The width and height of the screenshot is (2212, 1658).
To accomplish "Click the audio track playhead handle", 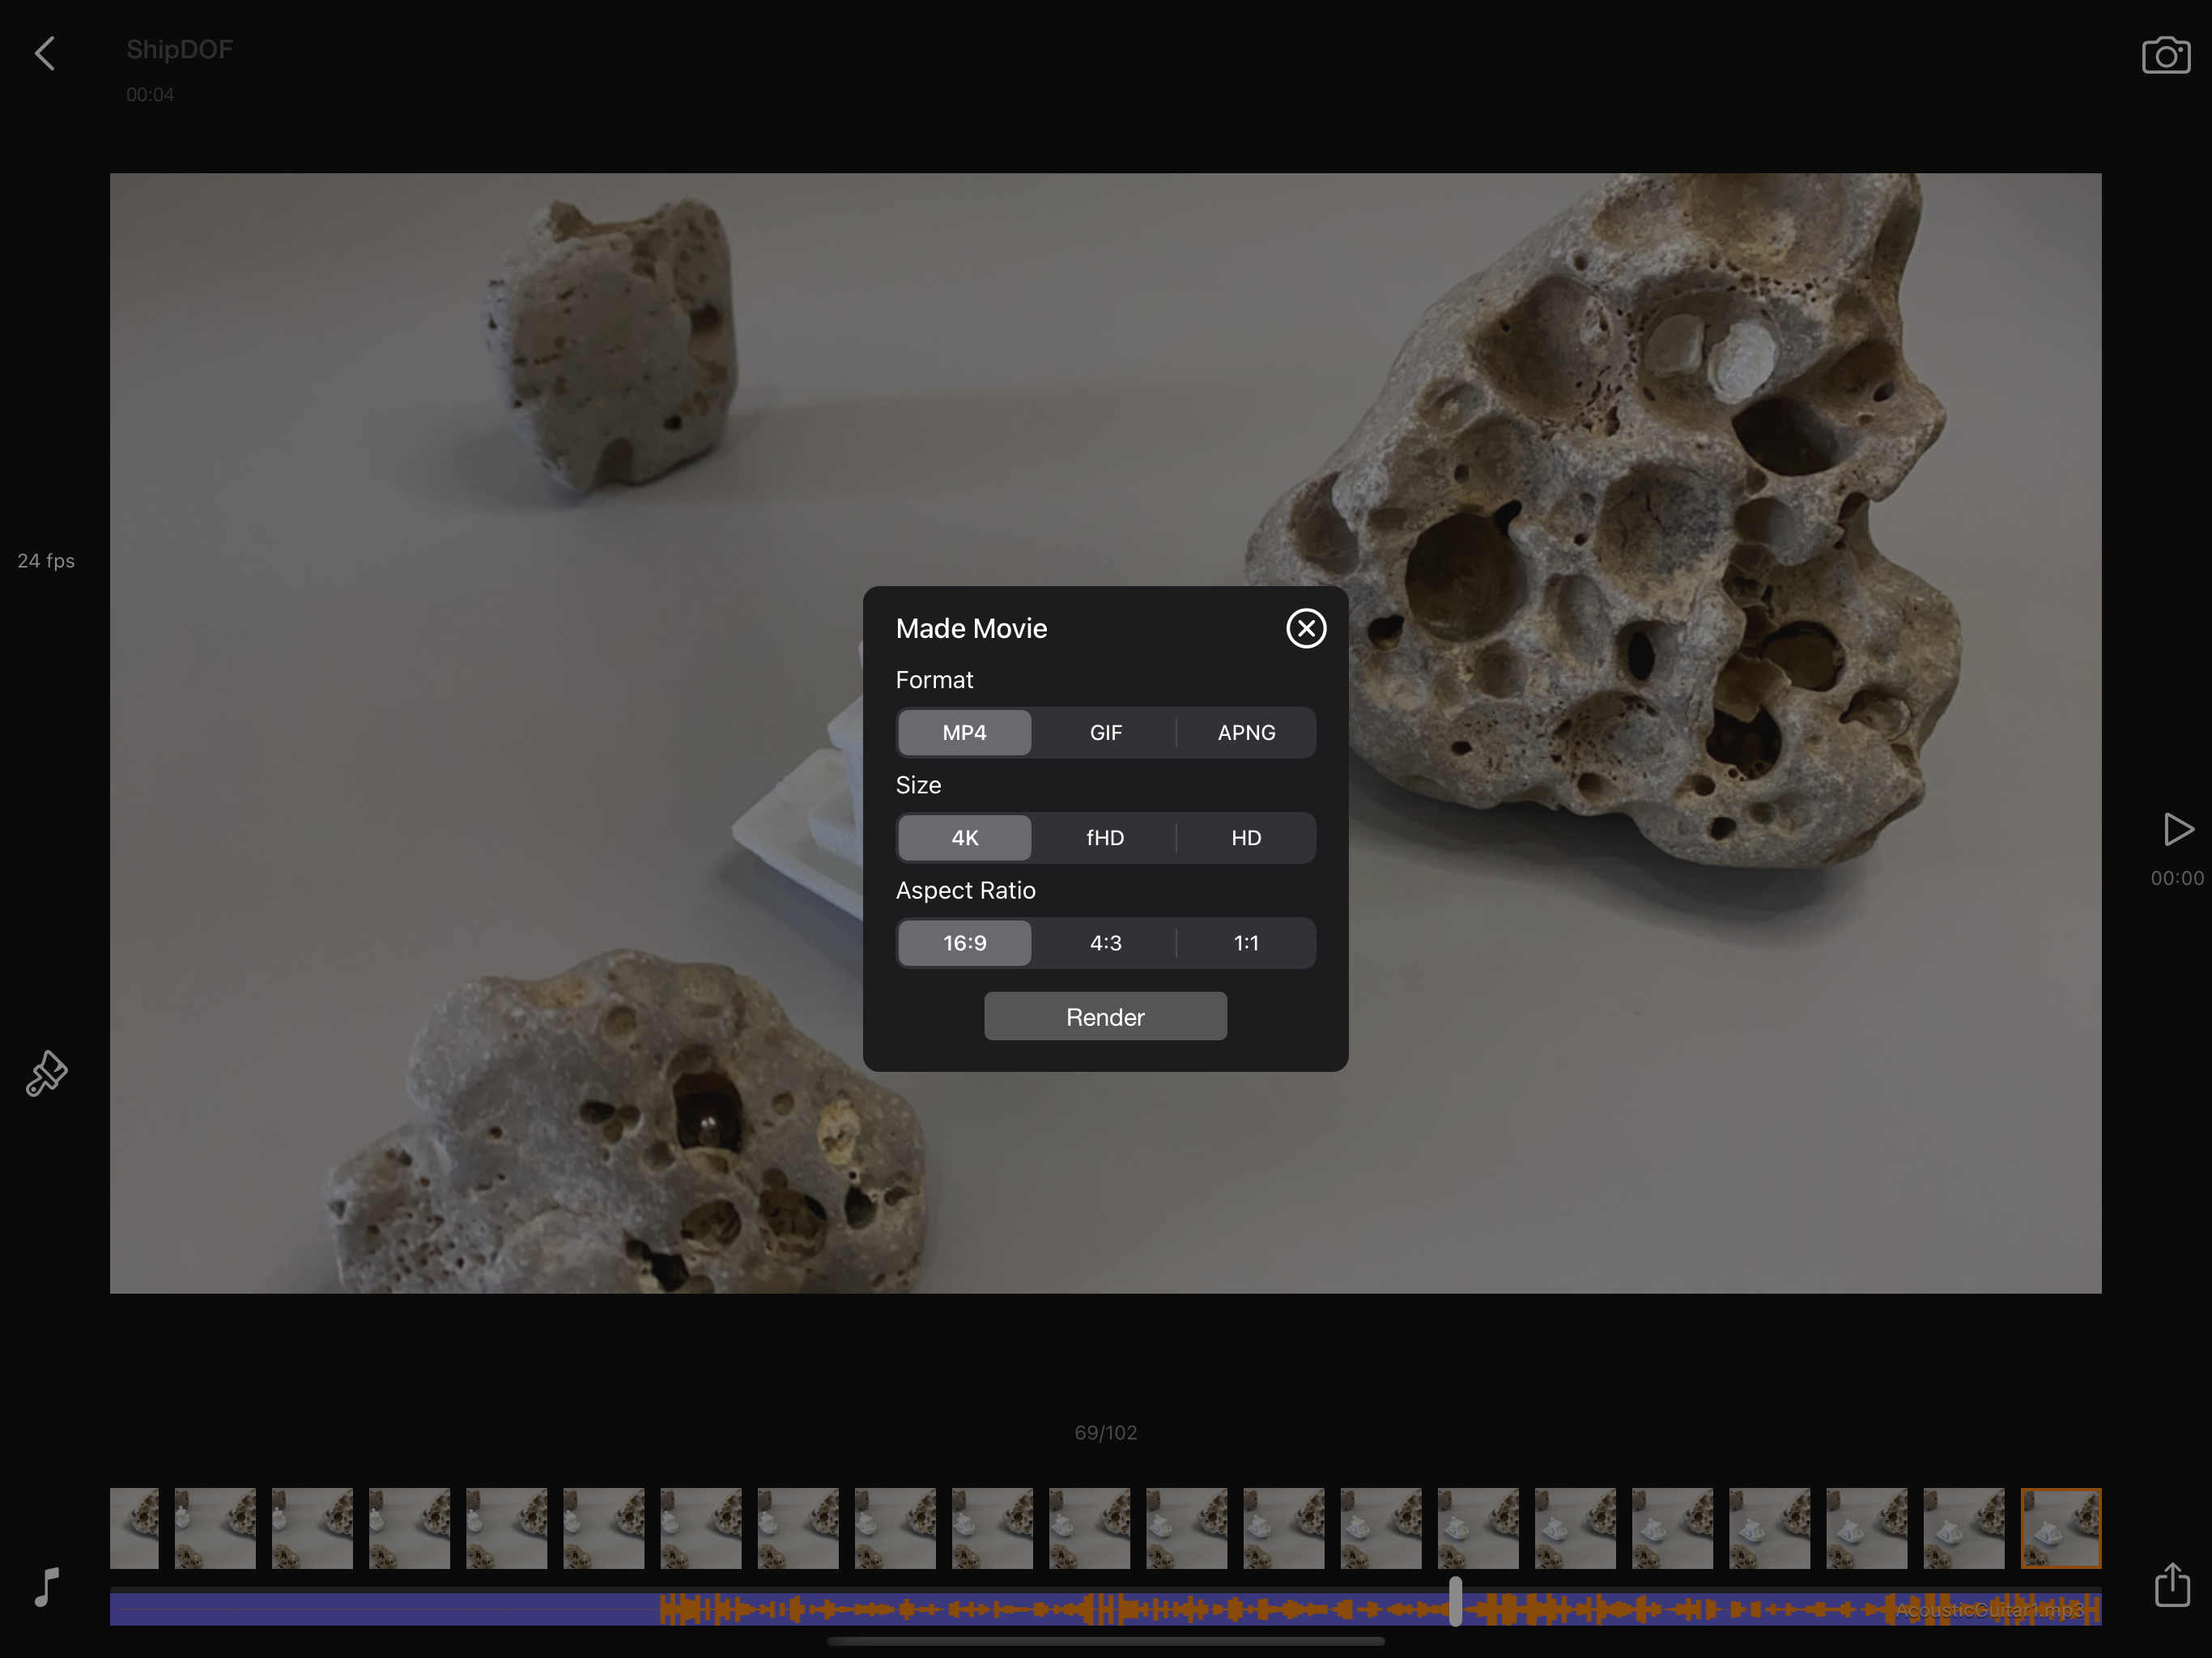I will pos(1456,1601).
